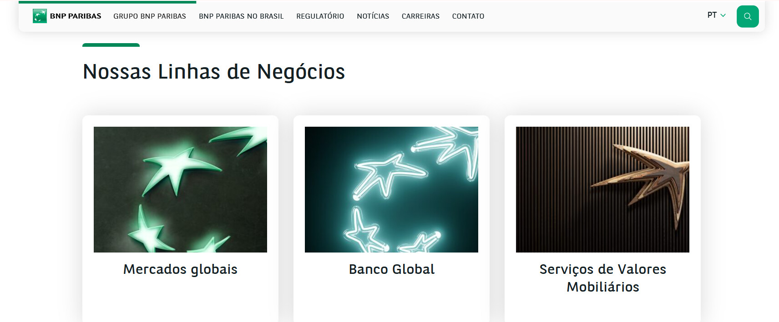Select the Contato navigation item
This screenshot has height=322, width=779.
pos(468,16)
